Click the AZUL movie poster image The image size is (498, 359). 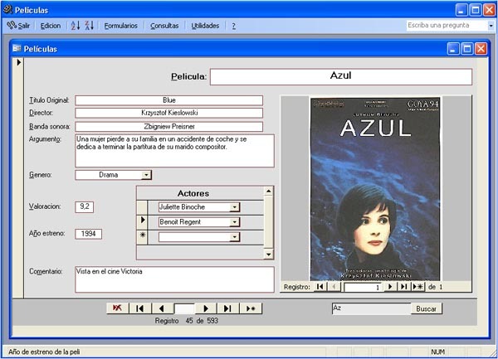click(375, 189)
